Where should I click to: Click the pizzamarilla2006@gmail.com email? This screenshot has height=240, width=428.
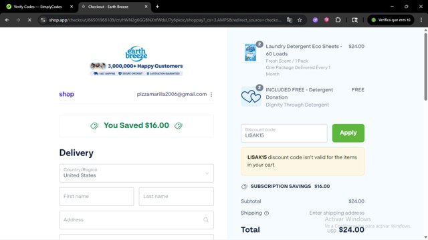tap(172, 94)
